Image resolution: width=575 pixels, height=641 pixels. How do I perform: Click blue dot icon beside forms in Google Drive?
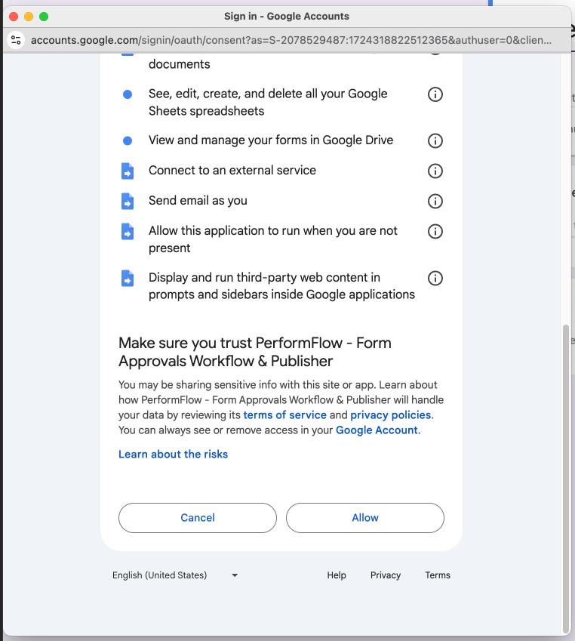(x=128, y=140)
